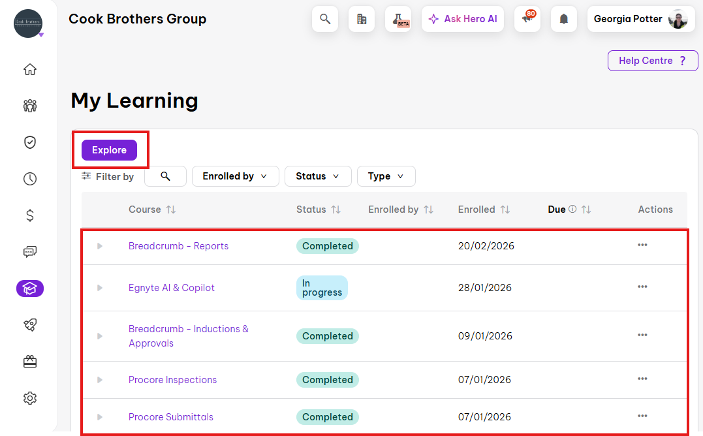Image resolution: width=703 pixels, height=436 pixels.
Task: Sort by Enrolled by column arrows
Action: tap(429, 210)
